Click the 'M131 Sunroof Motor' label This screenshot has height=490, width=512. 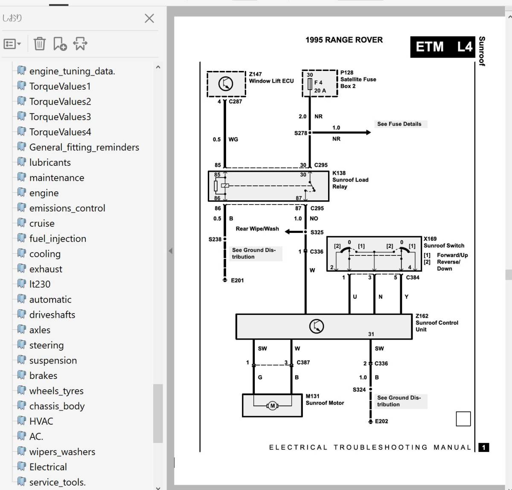click(325, 399)
